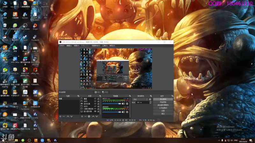Click the 退出 button in Controls
255x143 pixels.
pos(163,114)
